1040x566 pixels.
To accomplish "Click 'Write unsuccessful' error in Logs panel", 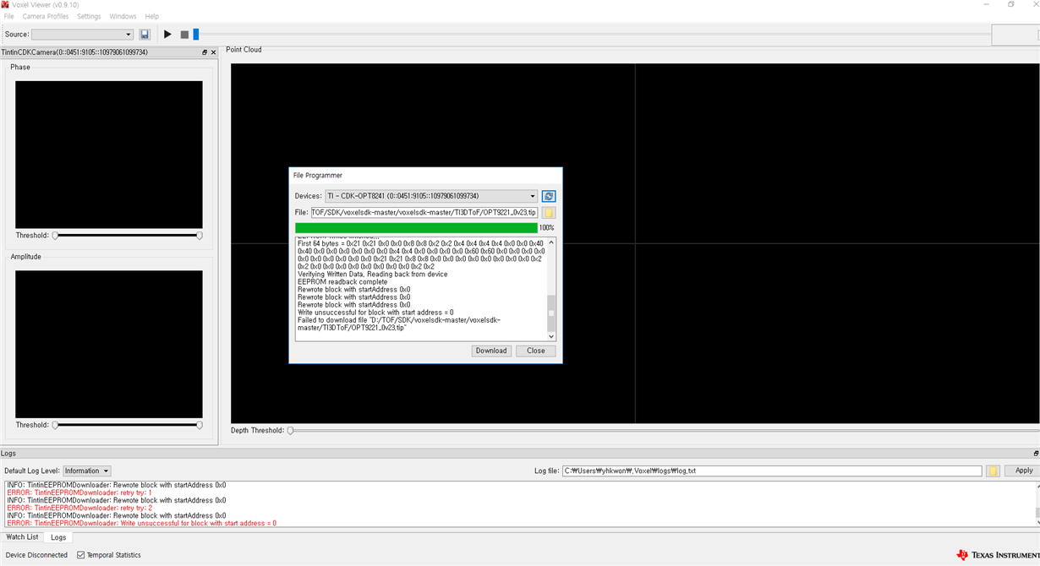I will click(x=141, y=523).
